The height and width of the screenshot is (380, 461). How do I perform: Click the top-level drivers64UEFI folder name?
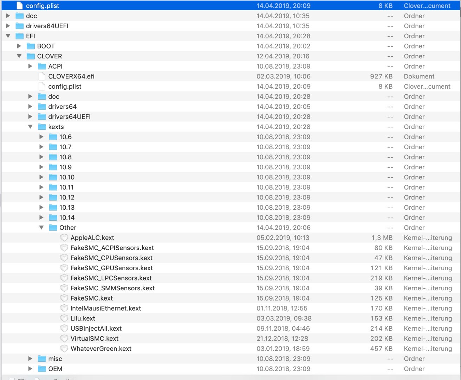coord(47,26)
